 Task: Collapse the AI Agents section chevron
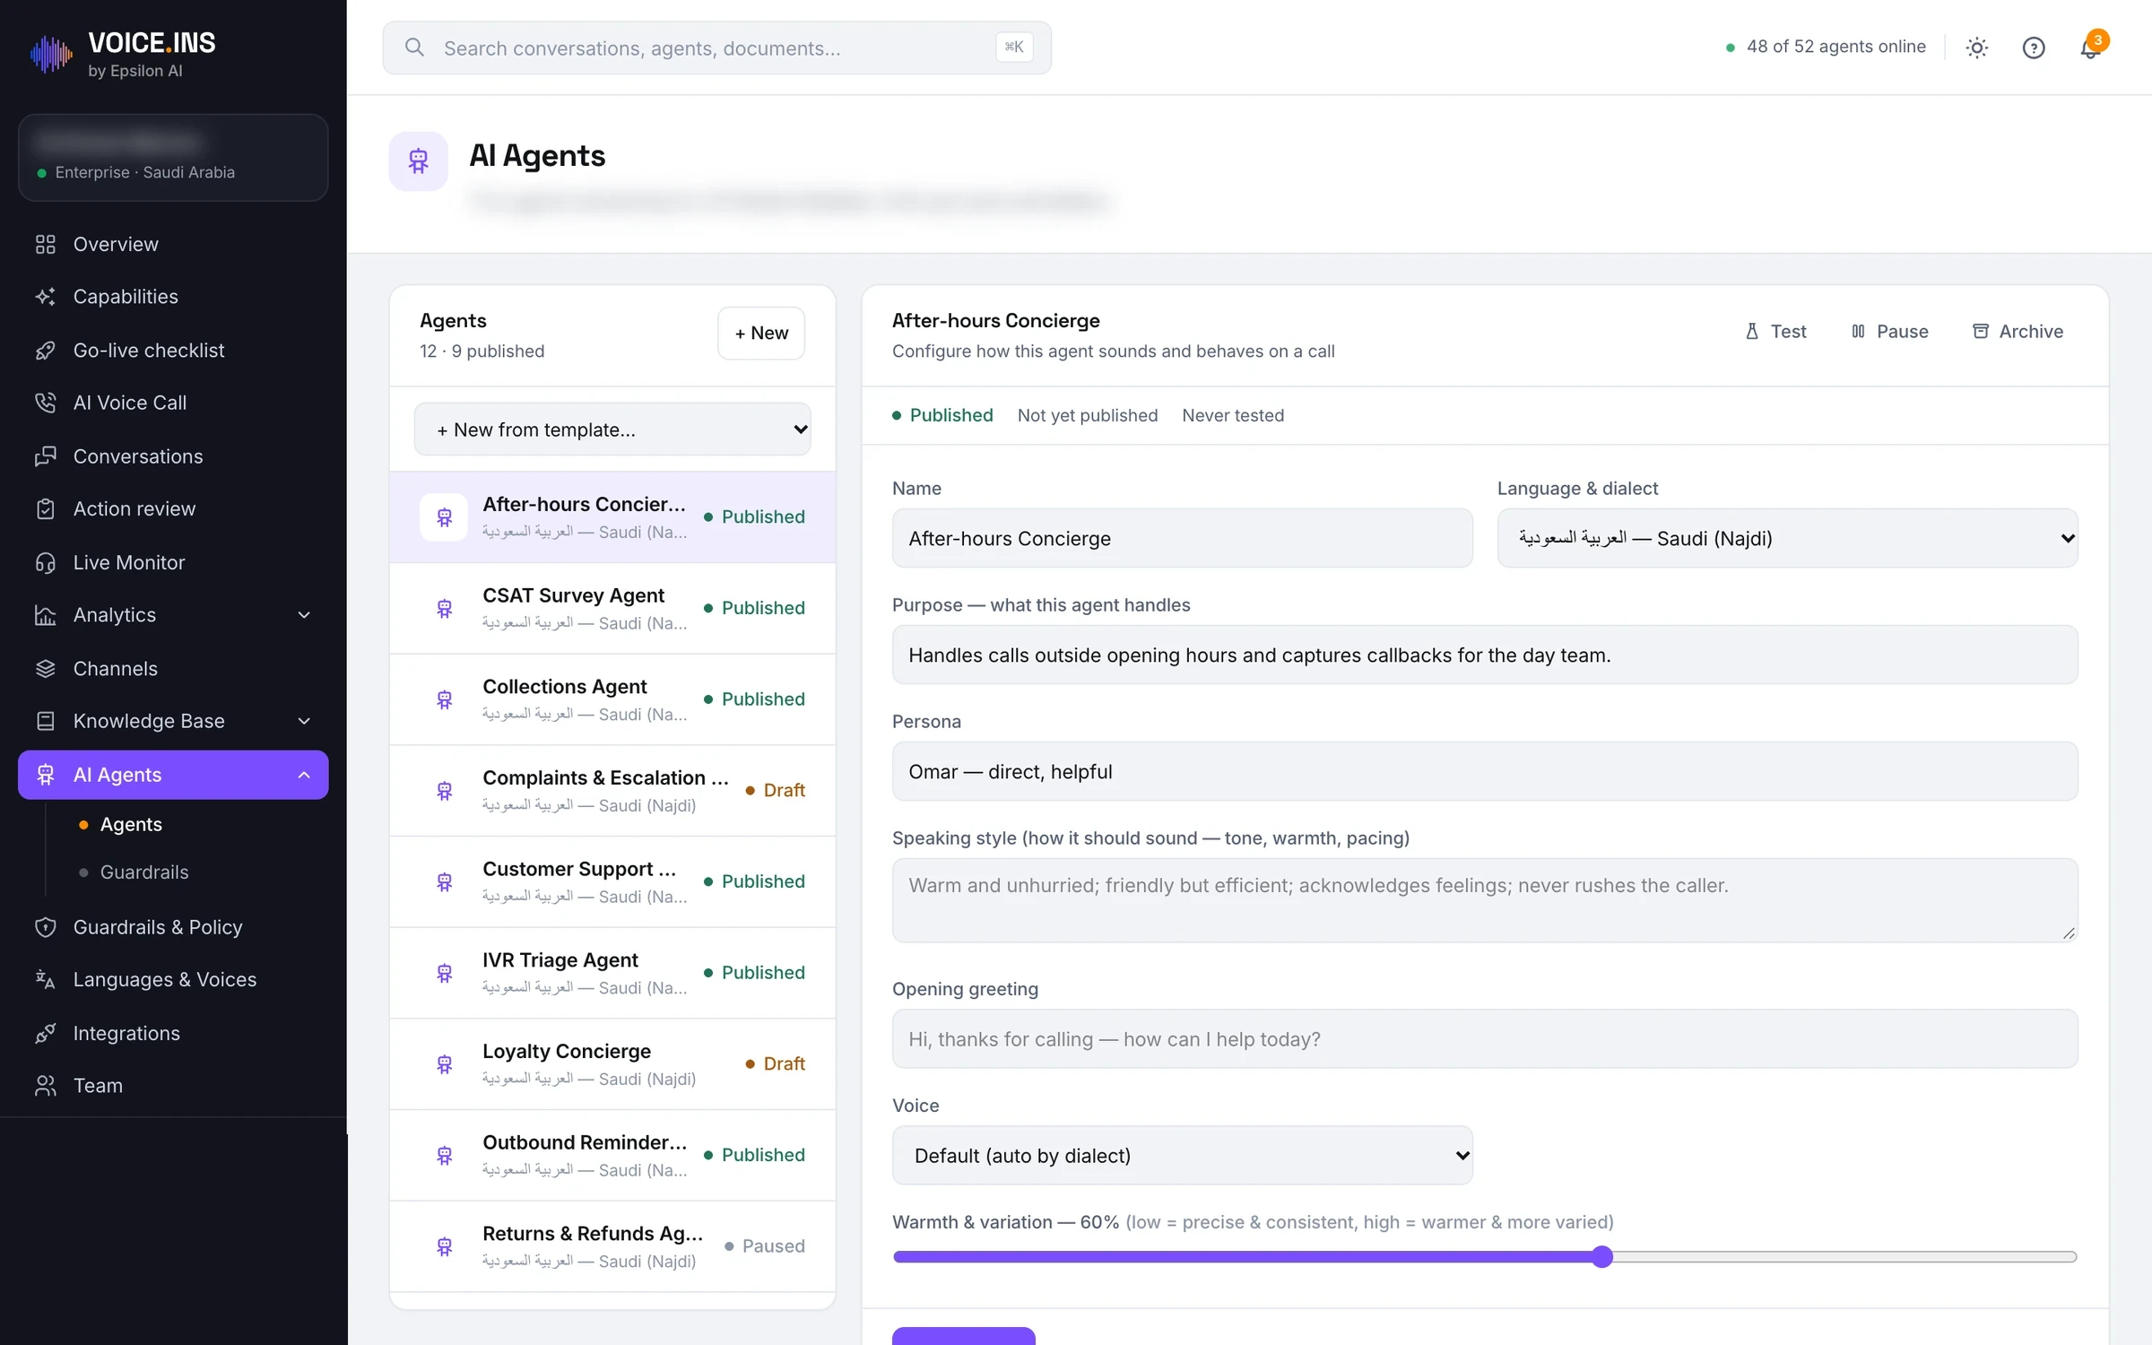pyautogui.click(x=304, y=775)
